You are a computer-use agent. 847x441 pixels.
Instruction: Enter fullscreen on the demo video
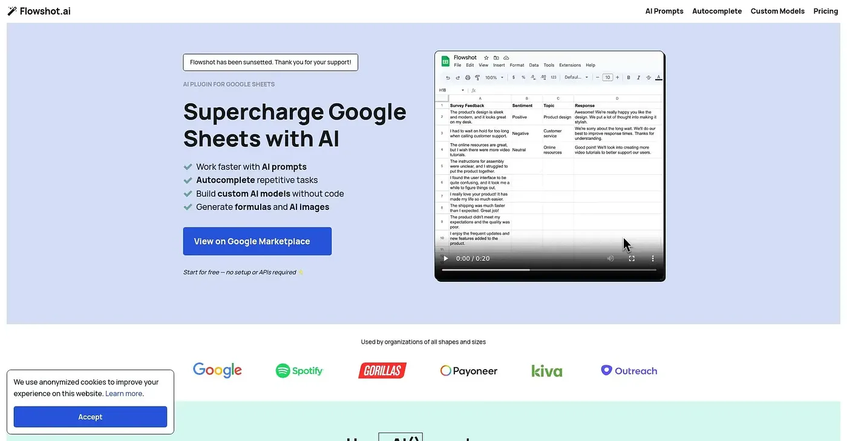click(632, 258)
